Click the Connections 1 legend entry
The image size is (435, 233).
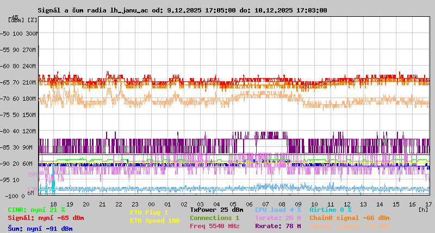pyautogui.click(x=214, y=218)
